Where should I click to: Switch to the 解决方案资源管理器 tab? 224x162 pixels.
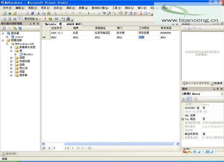[196, 83]
